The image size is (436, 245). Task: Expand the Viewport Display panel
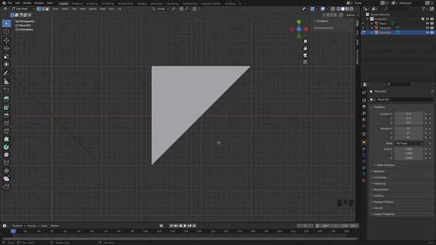[383, 202]
